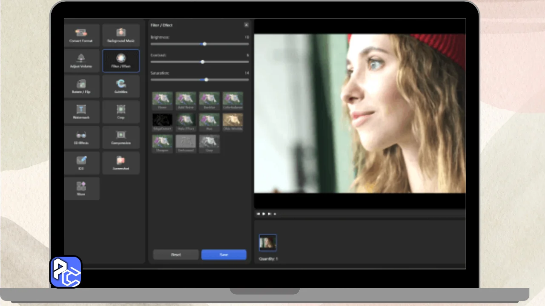The height and width of the screenshot is (306, 545).
Task: Apply the sepia-toned filter thumbnail
Action: click(x=233, y=120)
